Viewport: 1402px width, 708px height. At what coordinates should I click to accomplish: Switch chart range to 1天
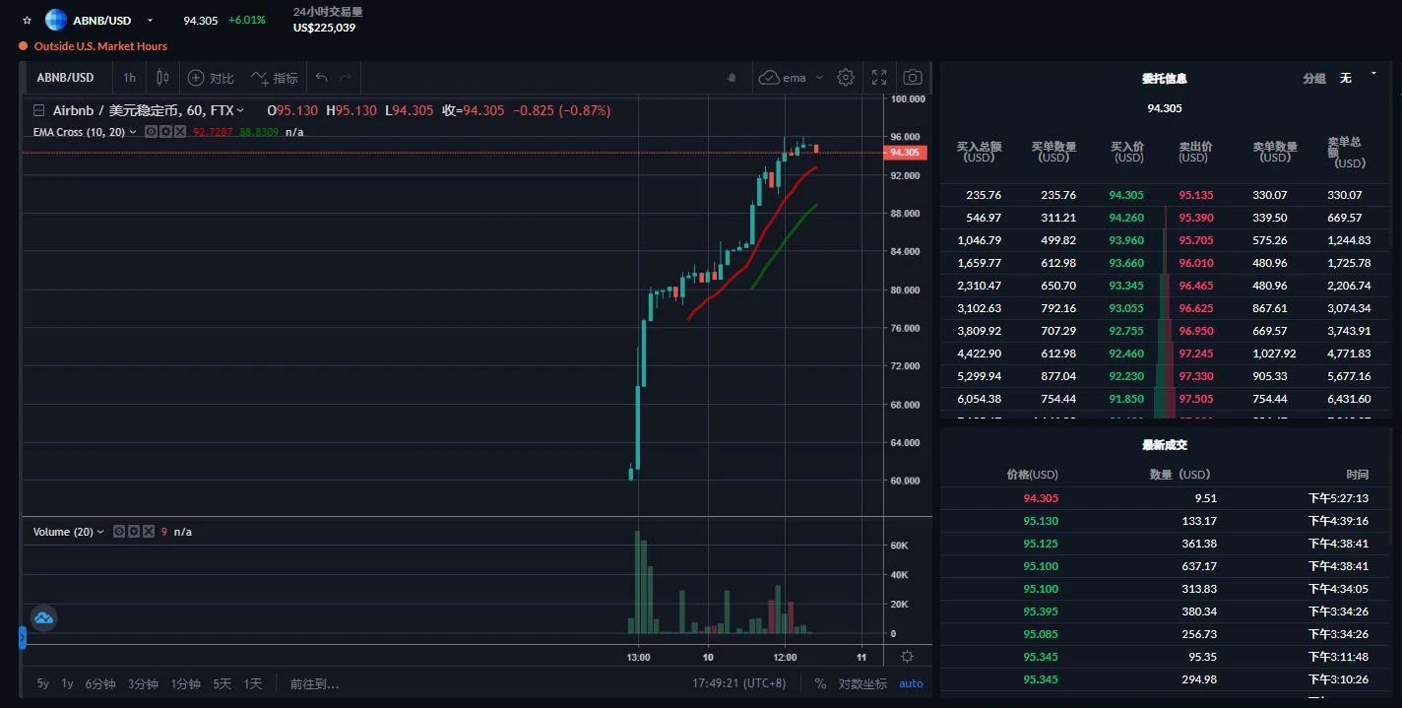coord(253,683)
